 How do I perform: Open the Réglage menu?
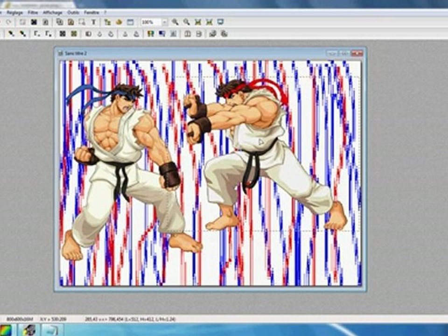(15, 12)
